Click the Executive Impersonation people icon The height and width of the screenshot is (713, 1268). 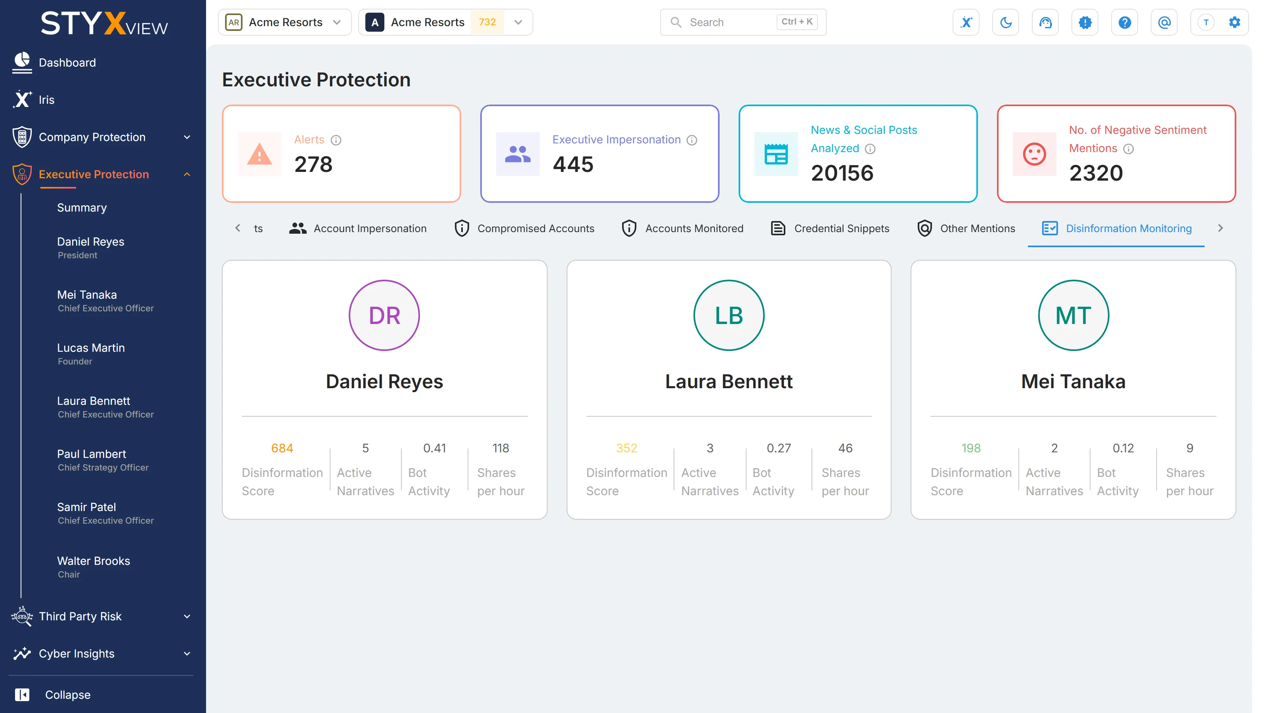[518, 154]
